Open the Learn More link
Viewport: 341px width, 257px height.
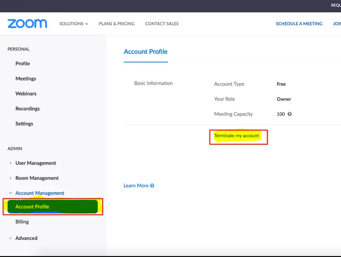[x=136, y=186]
